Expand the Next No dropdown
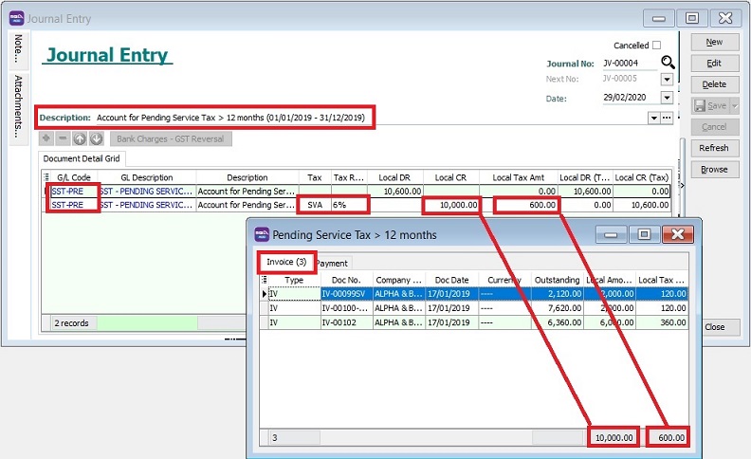Viewport: 751px width, 459px height. click(x=667, y=81)
